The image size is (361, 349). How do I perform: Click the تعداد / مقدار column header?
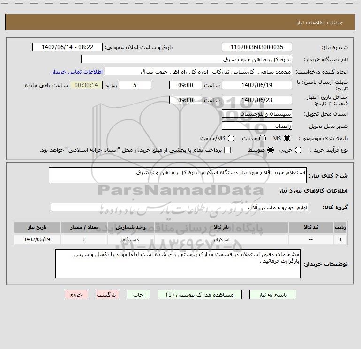(84, 228)
